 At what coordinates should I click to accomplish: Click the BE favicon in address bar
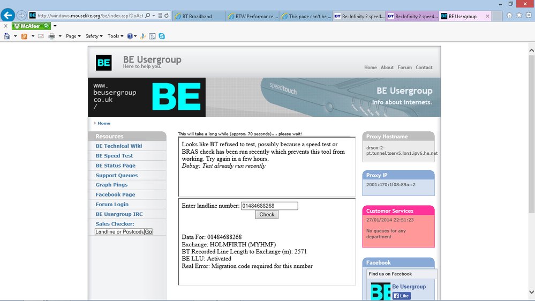point(33,16)
